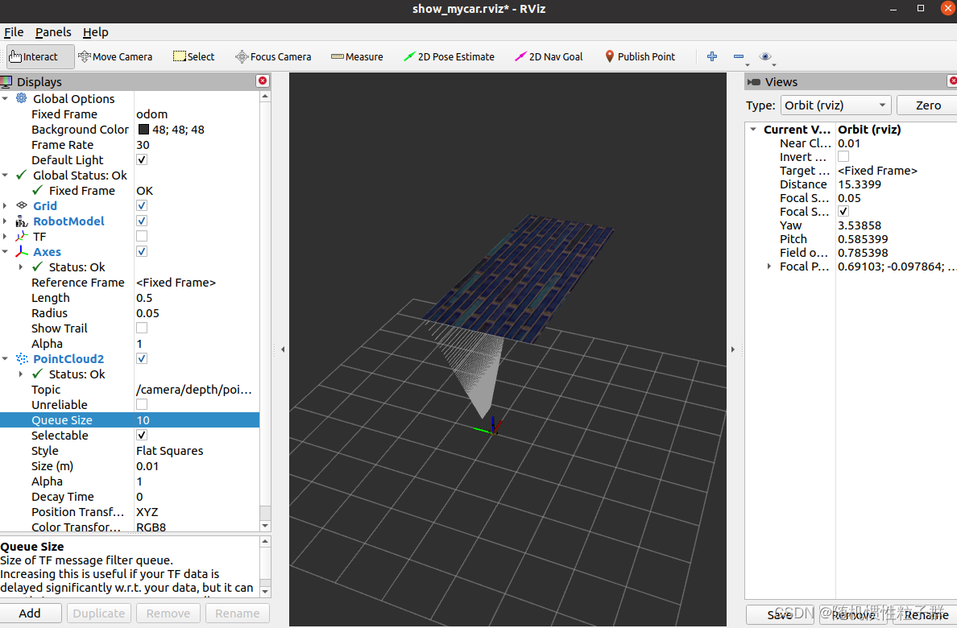Screen dimensions: 957x628
Task: Expand the Focal Point property
Action: [769, 266]
